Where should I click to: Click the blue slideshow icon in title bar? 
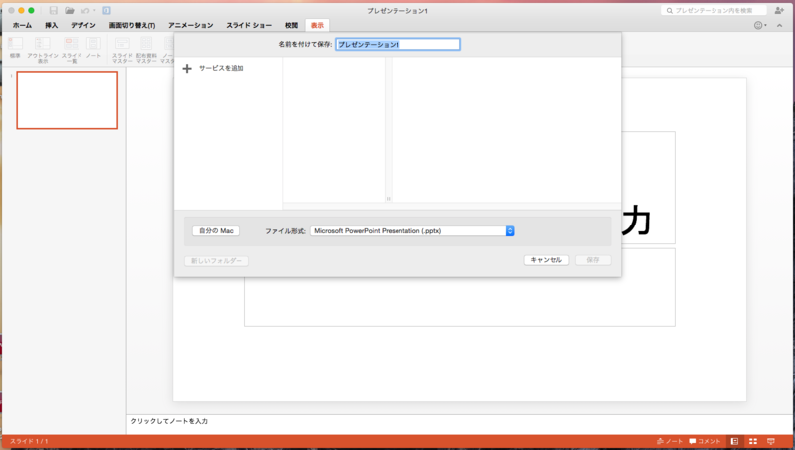[x=106, y=10]
